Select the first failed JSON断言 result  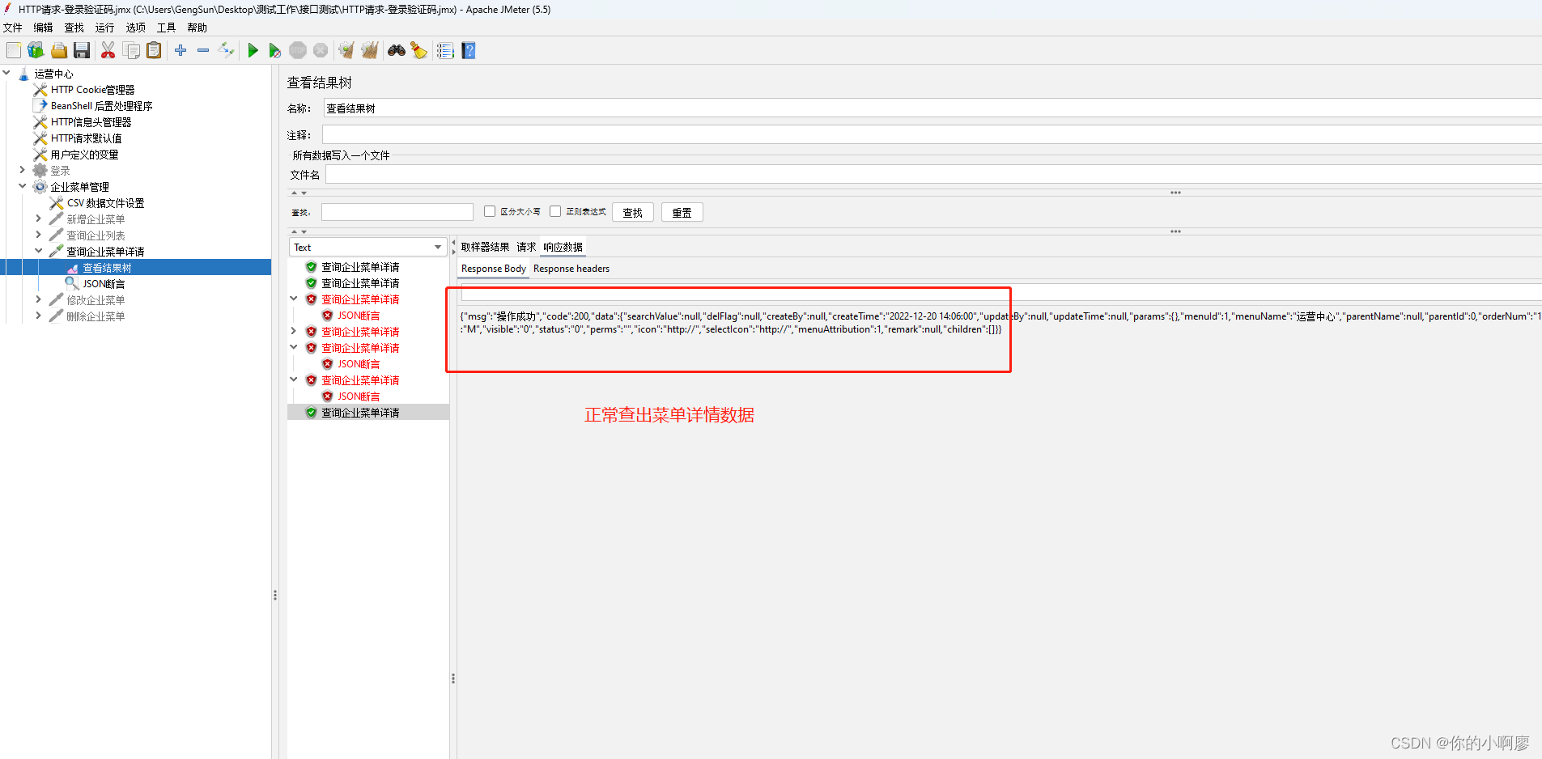click(359, 316)
